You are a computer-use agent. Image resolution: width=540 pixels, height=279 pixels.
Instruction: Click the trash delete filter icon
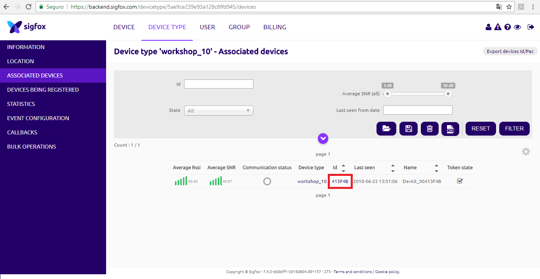(x=430, y=128)
